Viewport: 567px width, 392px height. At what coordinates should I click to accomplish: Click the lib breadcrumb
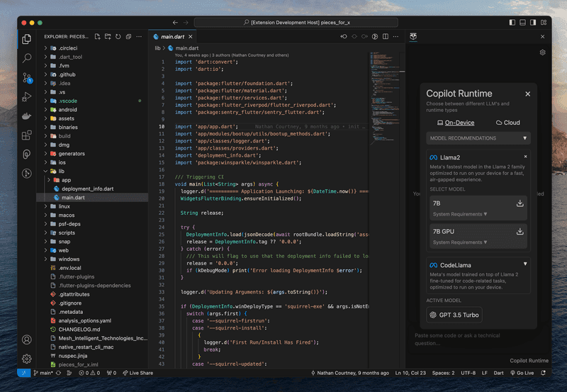(x=157, y=48)
